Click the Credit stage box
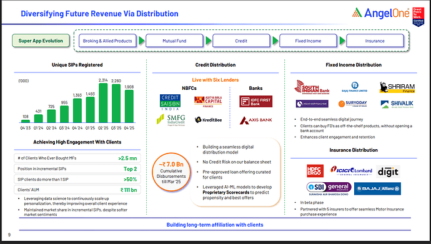This screenshot has width=431, height=244. [x=241, y=41]
